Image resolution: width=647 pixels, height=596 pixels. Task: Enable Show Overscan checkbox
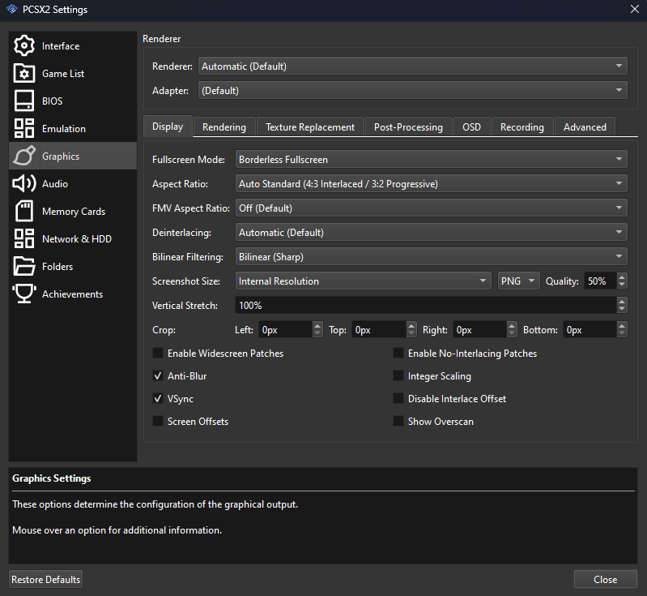(398, 421)
